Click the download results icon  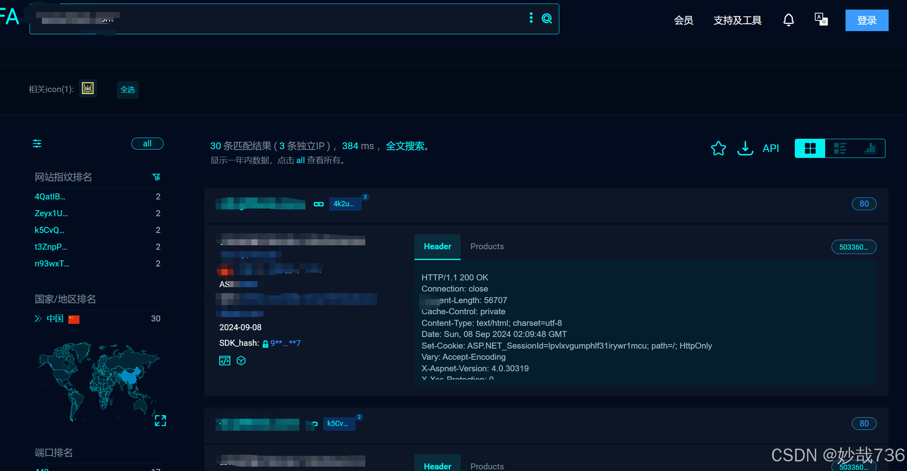(745, 148)
